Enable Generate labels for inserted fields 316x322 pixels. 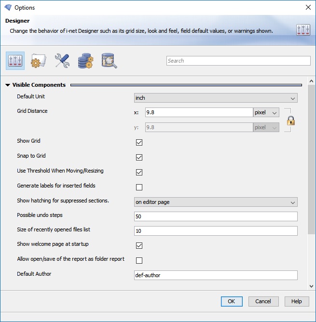click(x=139, y=187)
